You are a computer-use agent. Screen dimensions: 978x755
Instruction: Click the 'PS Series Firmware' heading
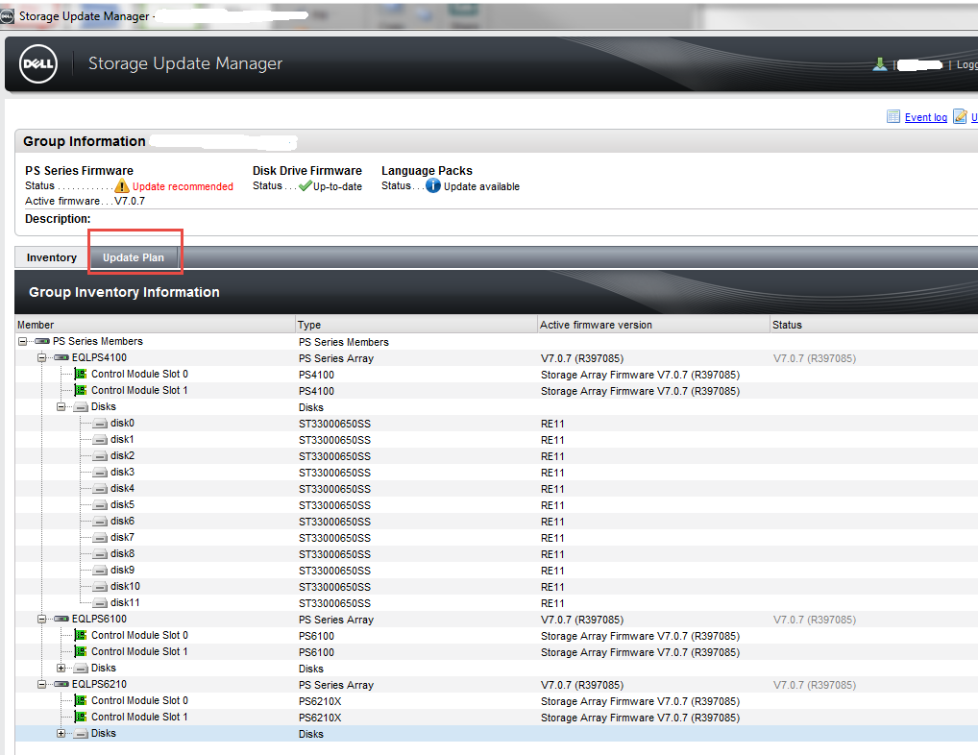[79, 171]
